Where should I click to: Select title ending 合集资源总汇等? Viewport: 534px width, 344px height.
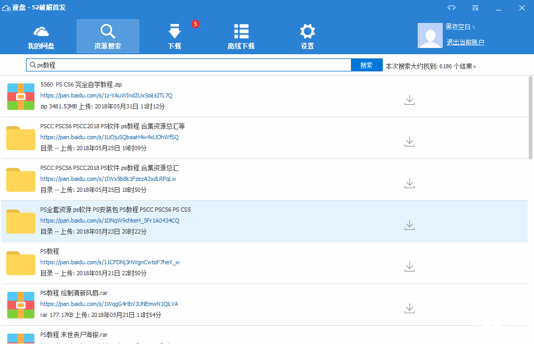coord(113,126)
